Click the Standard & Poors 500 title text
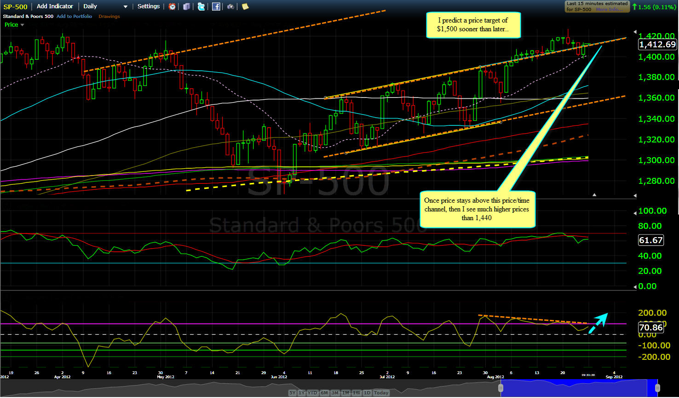Viewport: 679px width, 398px height. 28,17
